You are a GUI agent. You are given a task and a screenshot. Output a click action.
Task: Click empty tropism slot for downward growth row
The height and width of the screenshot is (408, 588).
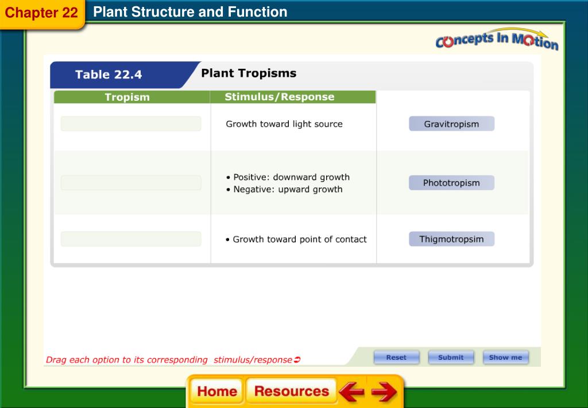point(131,183)
